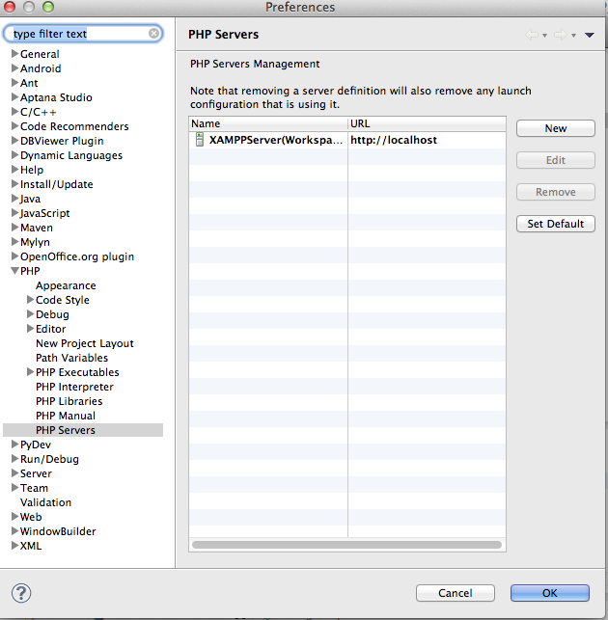608x620 pixels.
Task: Expand the PHP Executables node
Action: [30, 372]
